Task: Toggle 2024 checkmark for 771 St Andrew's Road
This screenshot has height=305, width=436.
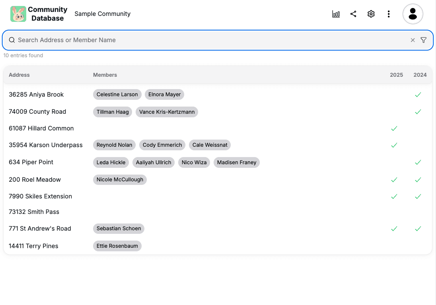Action: [x=418, y=229]
